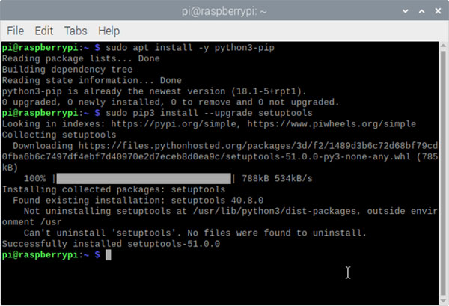Click the pi@raspberrypi window title bar
Screen dimensions: 449x306
click(224, 10)
